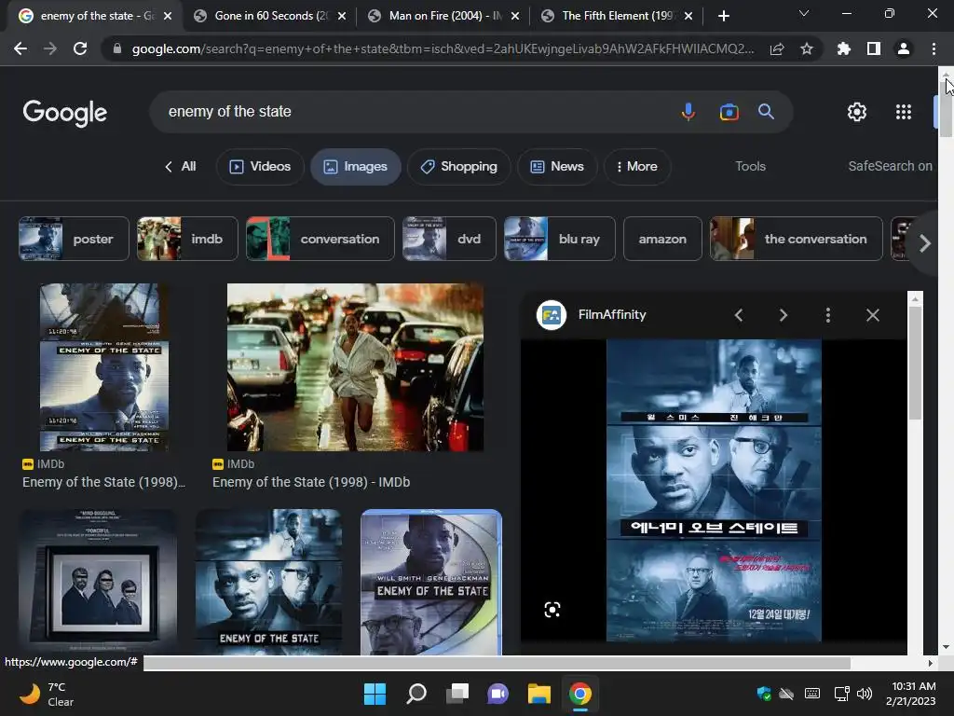Click the magnifier search button
This screenshot has width=954, height=716.
pos(766,112)
